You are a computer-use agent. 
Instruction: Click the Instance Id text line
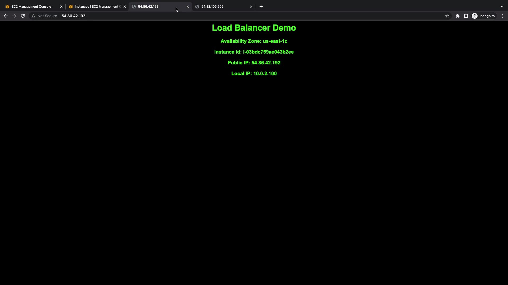(x=254, y=52)
